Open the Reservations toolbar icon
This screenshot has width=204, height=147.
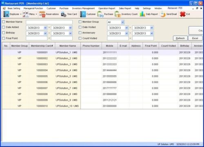[42, 14]
